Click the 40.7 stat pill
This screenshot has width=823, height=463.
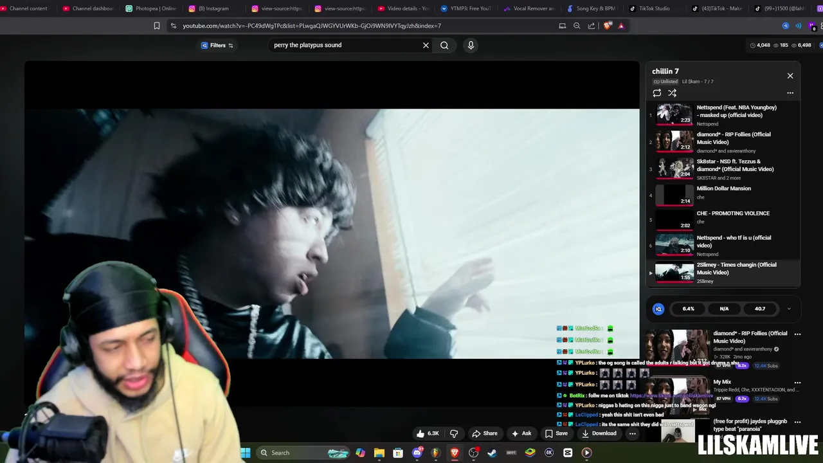[x=760, y=309]
